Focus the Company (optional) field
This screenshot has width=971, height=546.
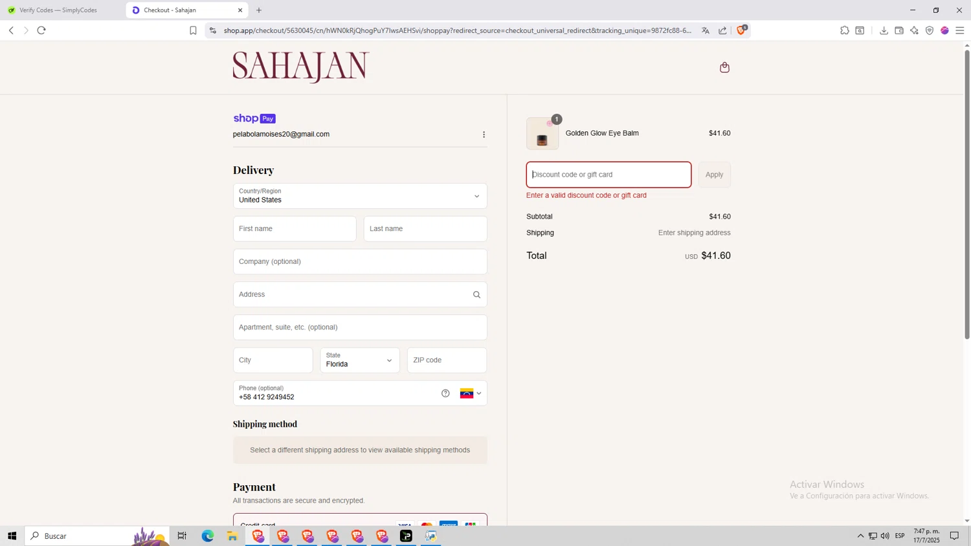[x=360, y=262]
